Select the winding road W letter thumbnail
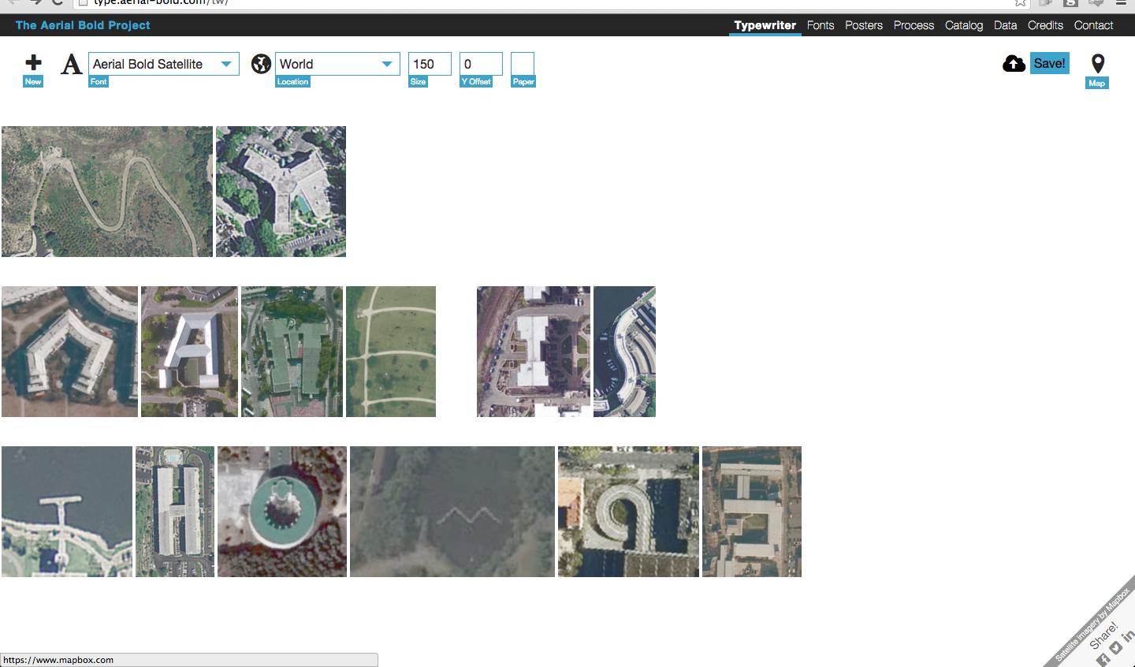 point(106,191)
